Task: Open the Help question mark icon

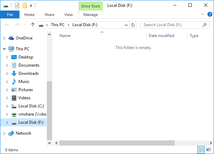Action: pos(210,14)
